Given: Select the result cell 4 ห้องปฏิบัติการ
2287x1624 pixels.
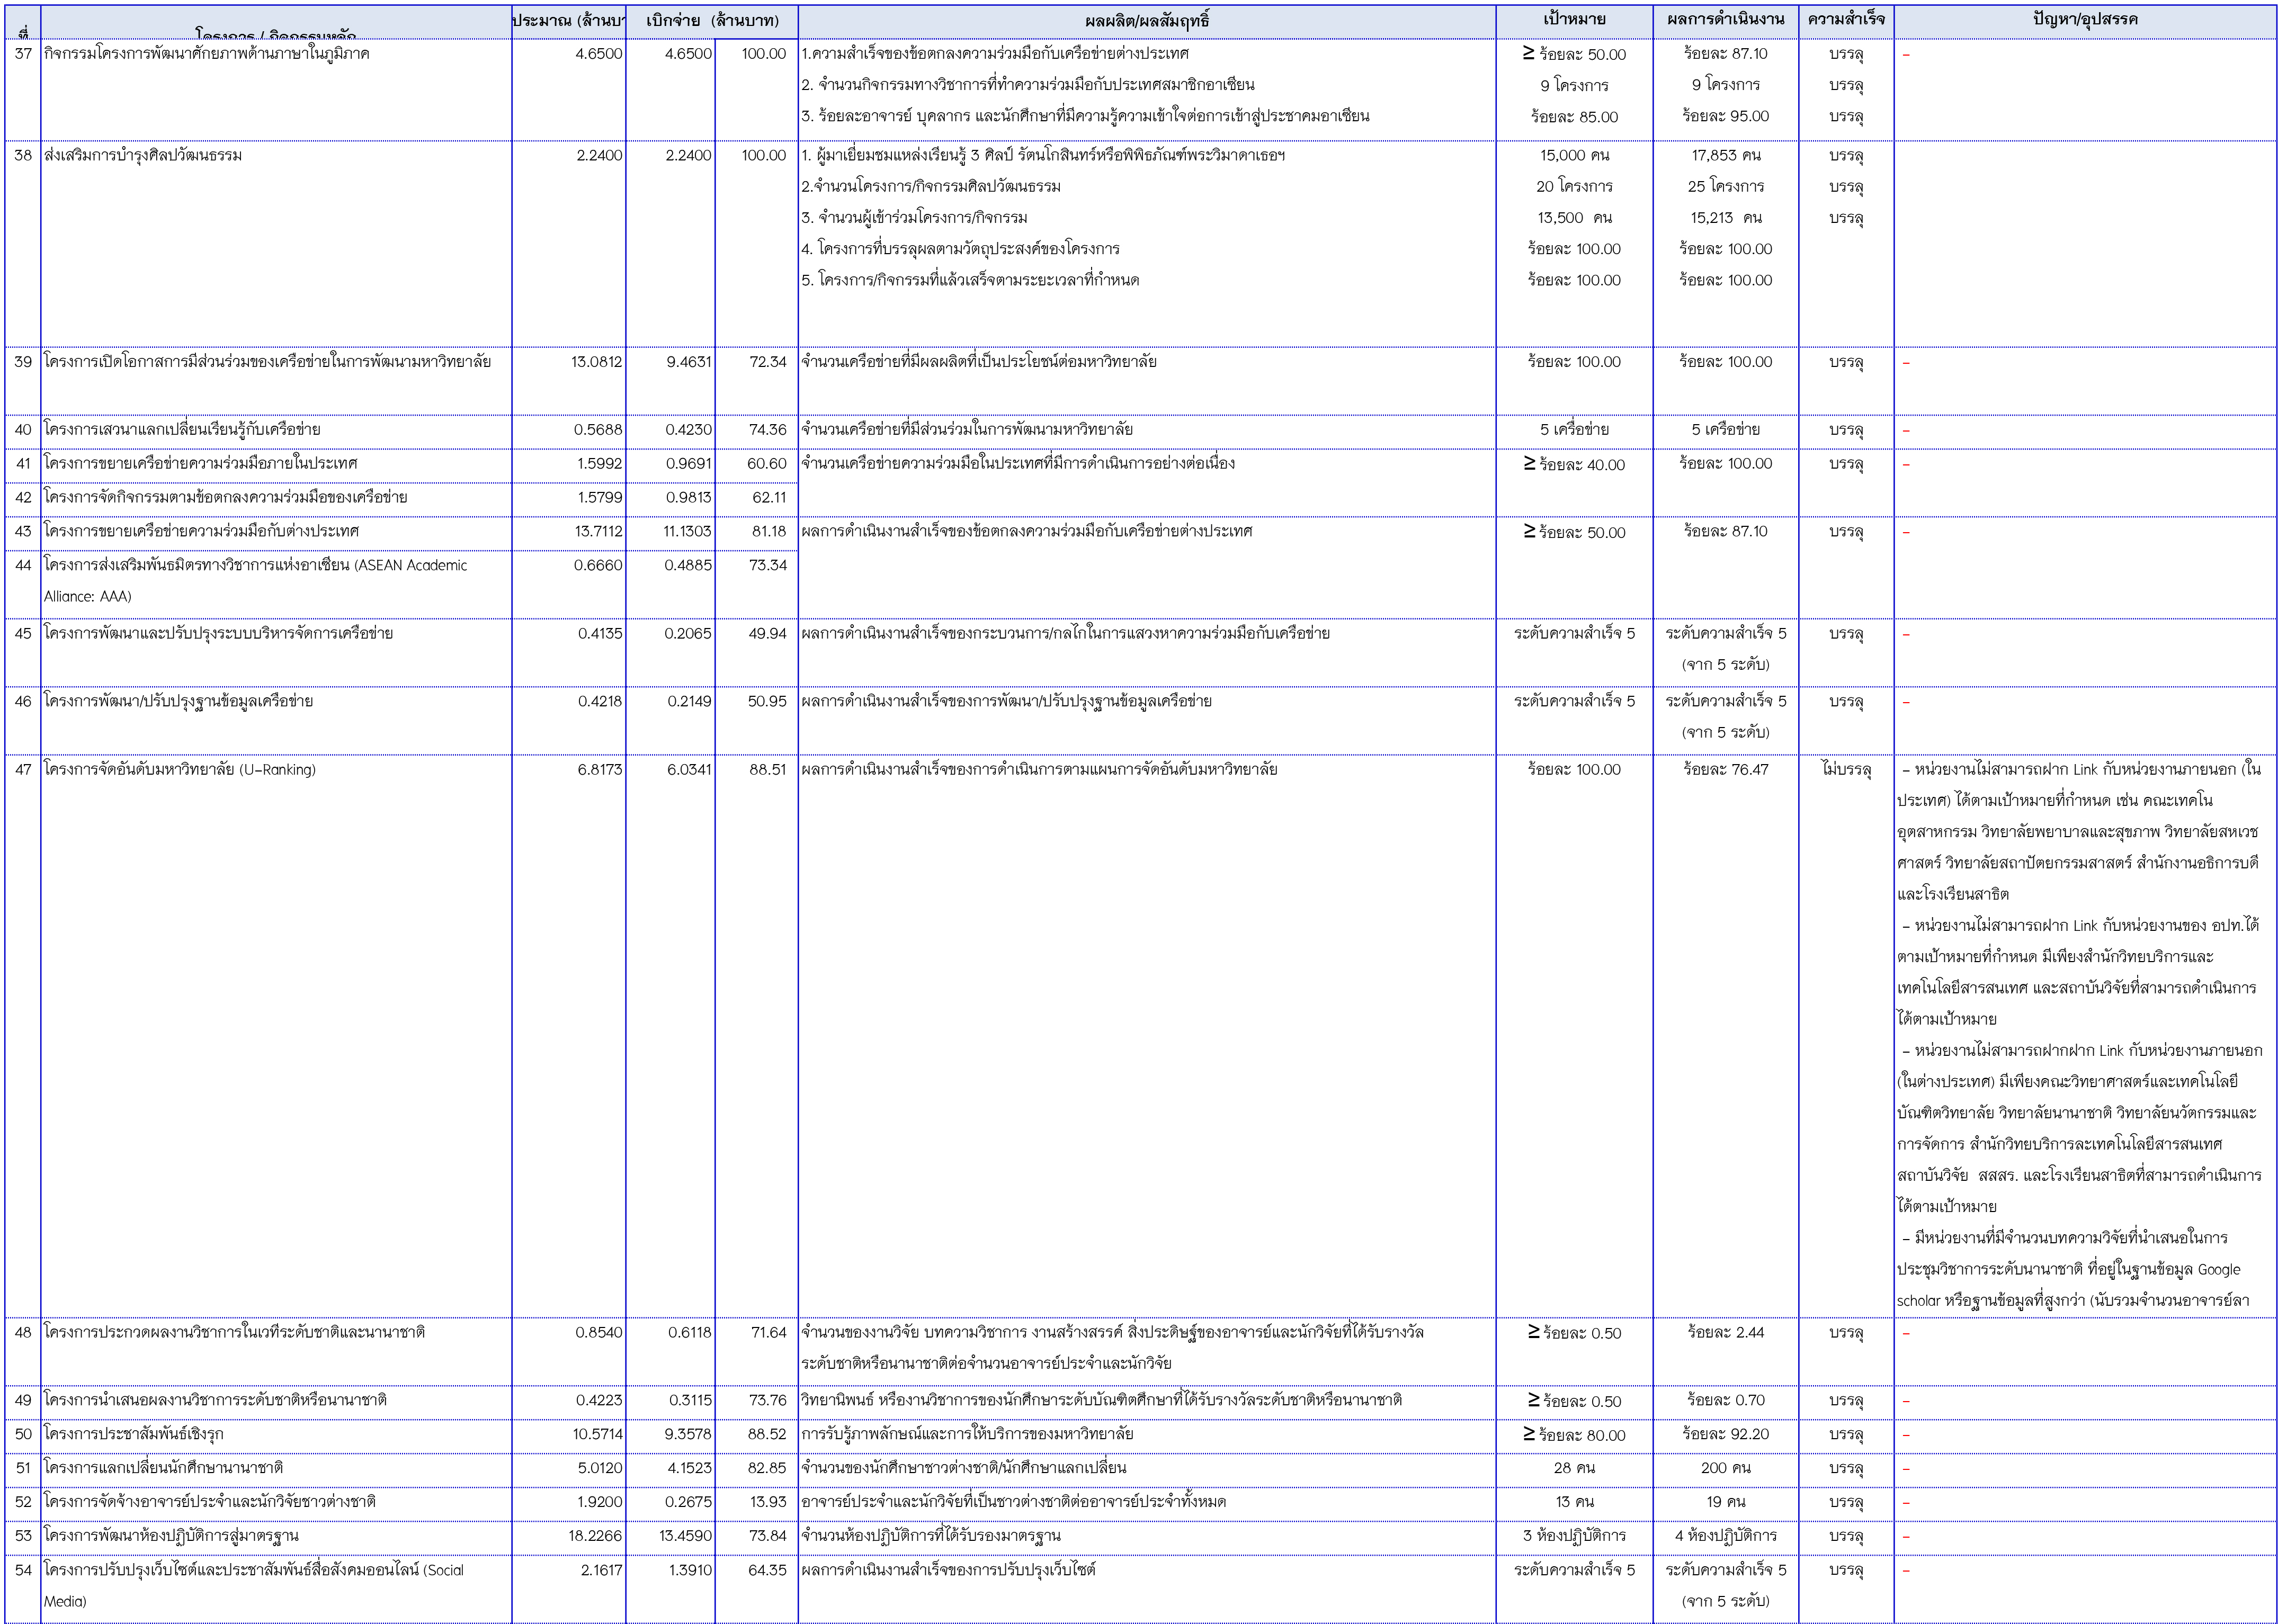Looking at the screenshot, I should (1725, 1535).
